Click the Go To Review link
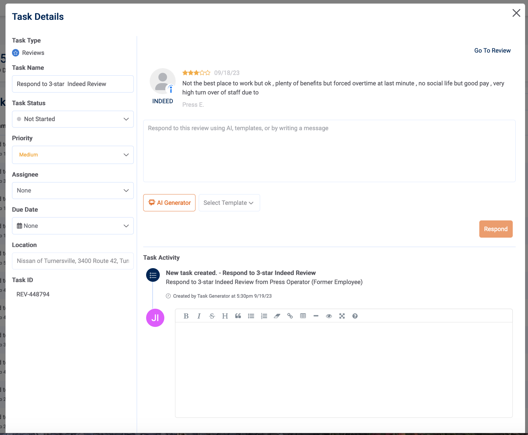528x435 pixels. (x=492, y=50)
